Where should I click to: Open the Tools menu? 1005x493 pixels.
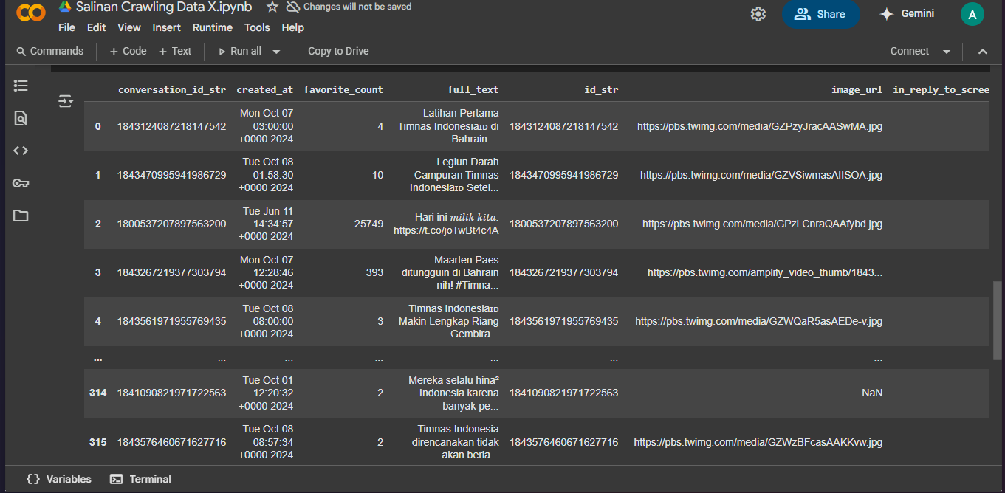257,27
